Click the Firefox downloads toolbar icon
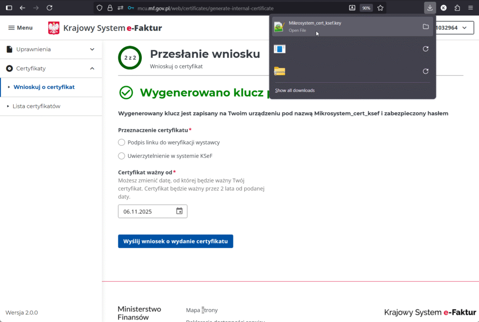This screenshot has height=322, width=479. click(430, 8)
